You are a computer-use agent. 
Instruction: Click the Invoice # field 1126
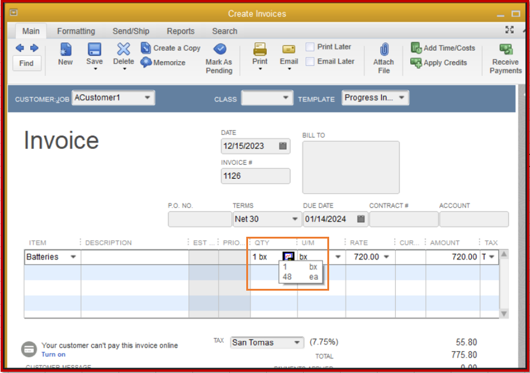(255, 176)
